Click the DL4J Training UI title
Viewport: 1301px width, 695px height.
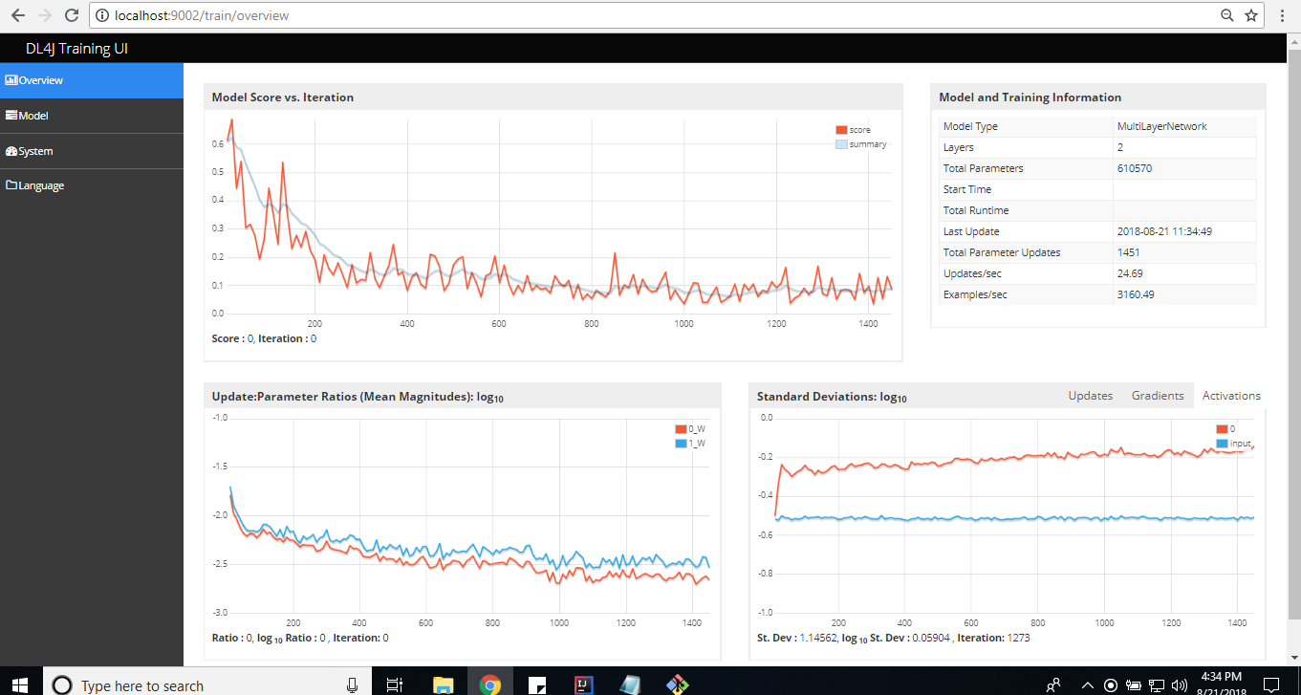click(76, 48)
